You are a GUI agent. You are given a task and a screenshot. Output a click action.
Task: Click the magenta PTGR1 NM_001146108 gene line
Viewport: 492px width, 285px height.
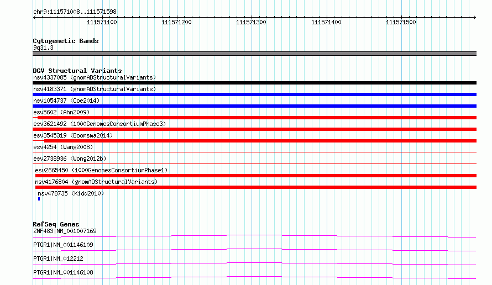click(254, 277)
